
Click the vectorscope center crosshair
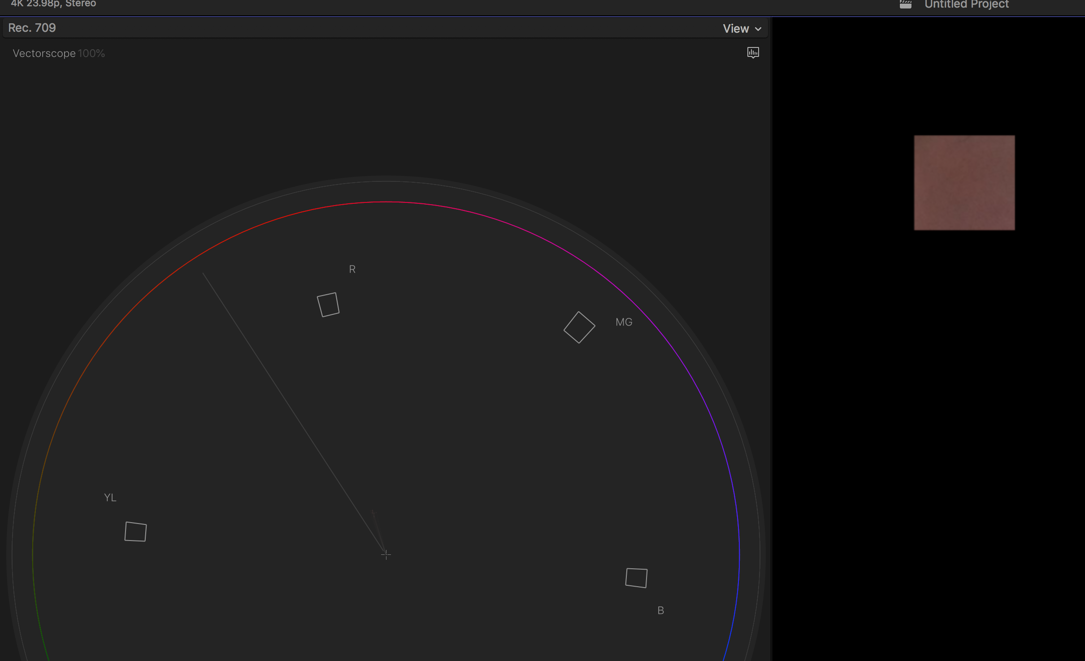pos(386,555)
